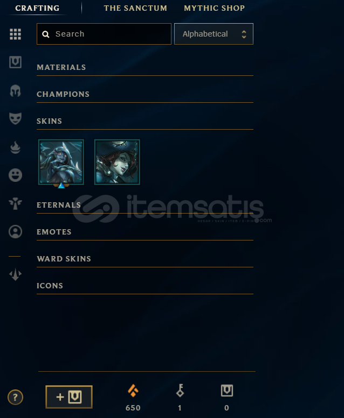Open the help question mark button
The image size is (344, 418).
coord(15,397)
